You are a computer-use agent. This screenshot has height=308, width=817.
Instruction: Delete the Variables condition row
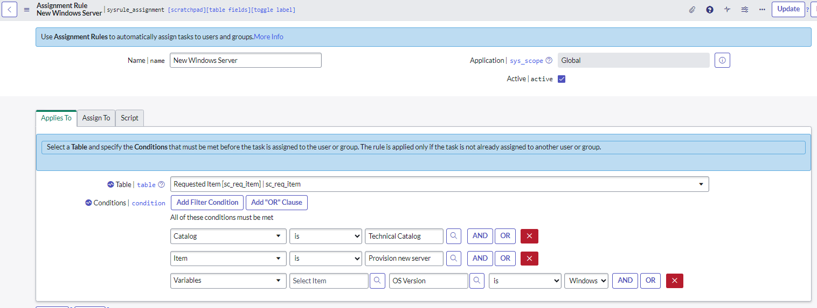coord(675,281)
